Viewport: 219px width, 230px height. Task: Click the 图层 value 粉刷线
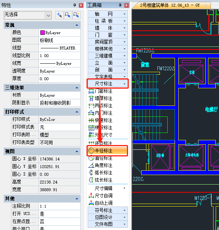tap(59, 40)
